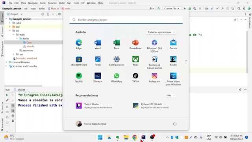Open the Correo mail app
Image resolution: width=252 pixels, height=142 pixels.
pos(173,44)
